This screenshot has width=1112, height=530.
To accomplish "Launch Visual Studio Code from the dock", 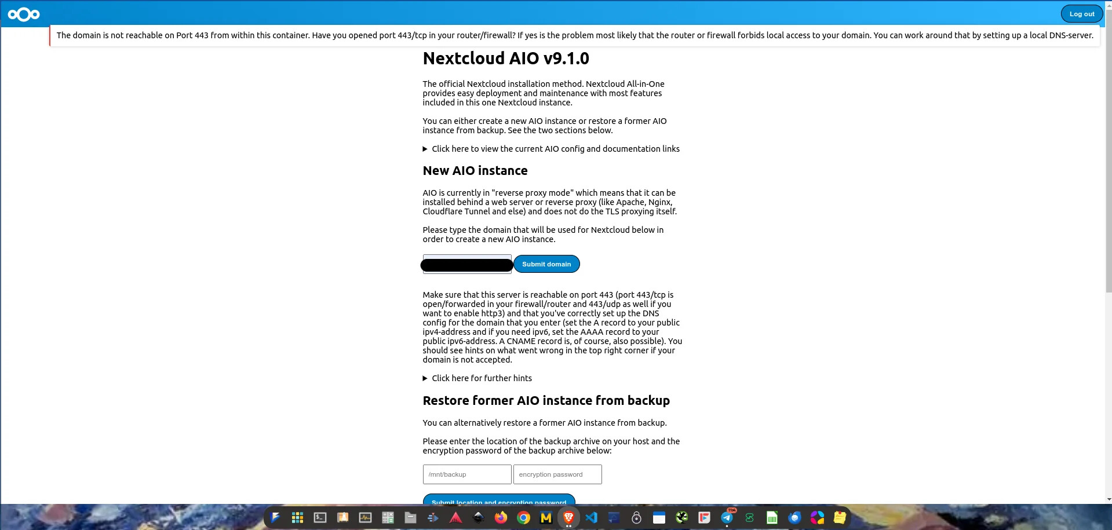I will (x=591, y=517).
